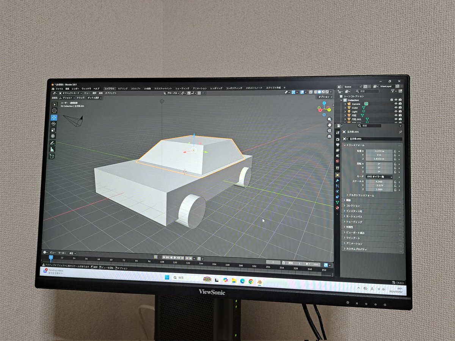Open the XYZ オイラー角 mode dropdown
455x341 pixels.
click(x=379, y=177)
